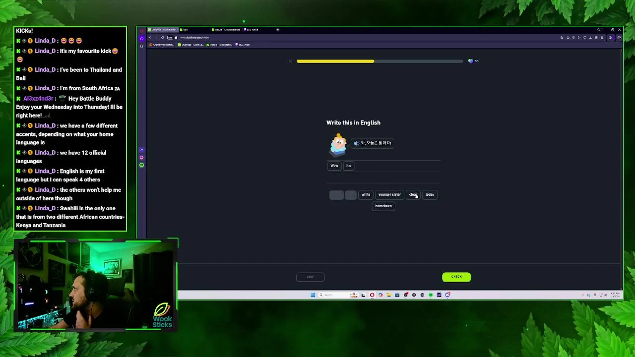Open bookmarks star icon in Opera sidebar
Image resolution: width=635 pixels, height=357 pixels.
(141, 46)
